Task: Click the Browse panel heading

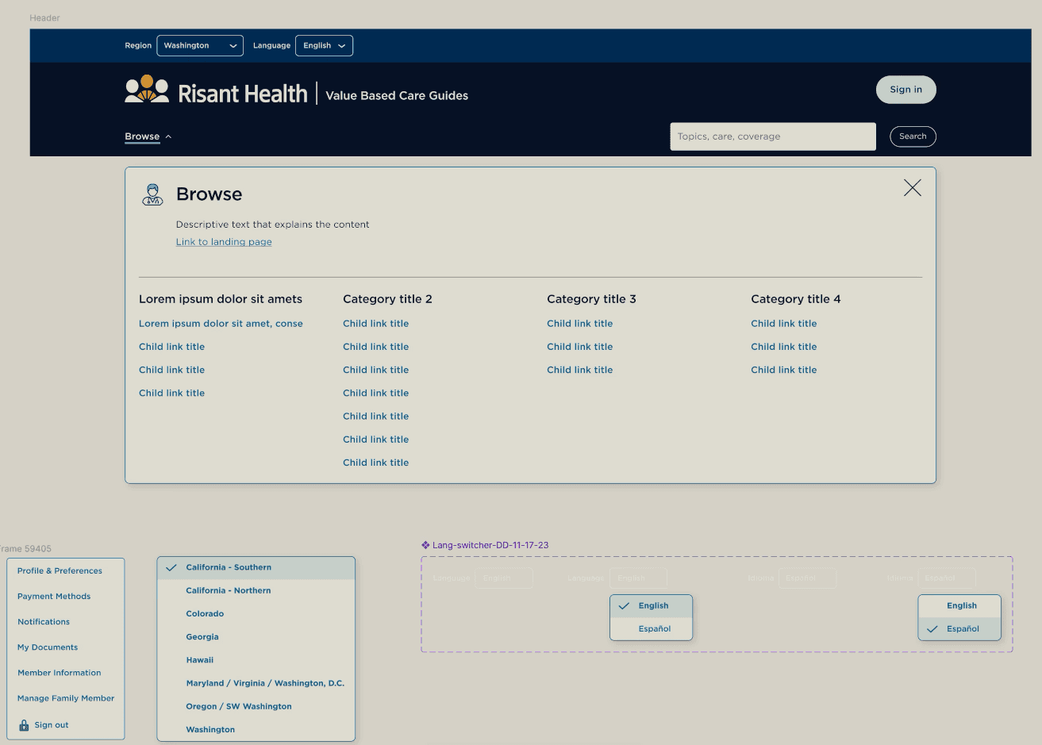Action: (x=210, y=194)
